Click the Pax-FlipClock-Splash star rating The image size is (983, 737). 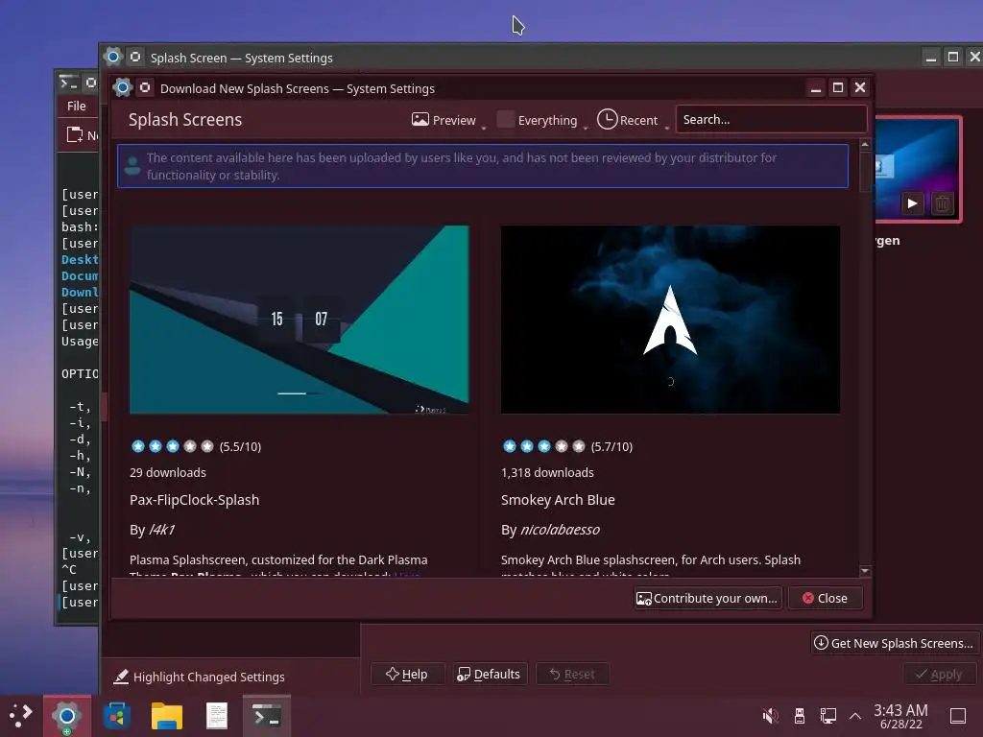(173, 446)
